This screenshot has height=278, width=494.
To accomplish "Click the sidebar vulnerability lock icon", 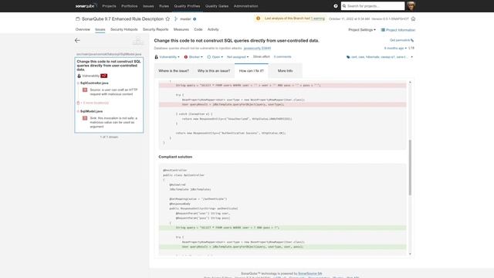I will [79, 76].
